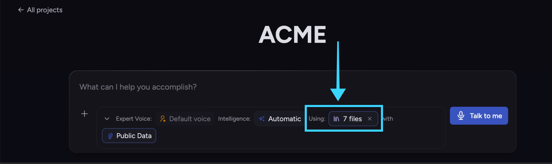
Task: Click the globe icon on Public Data
Action: pyautogui.click(x=110, y=136)
